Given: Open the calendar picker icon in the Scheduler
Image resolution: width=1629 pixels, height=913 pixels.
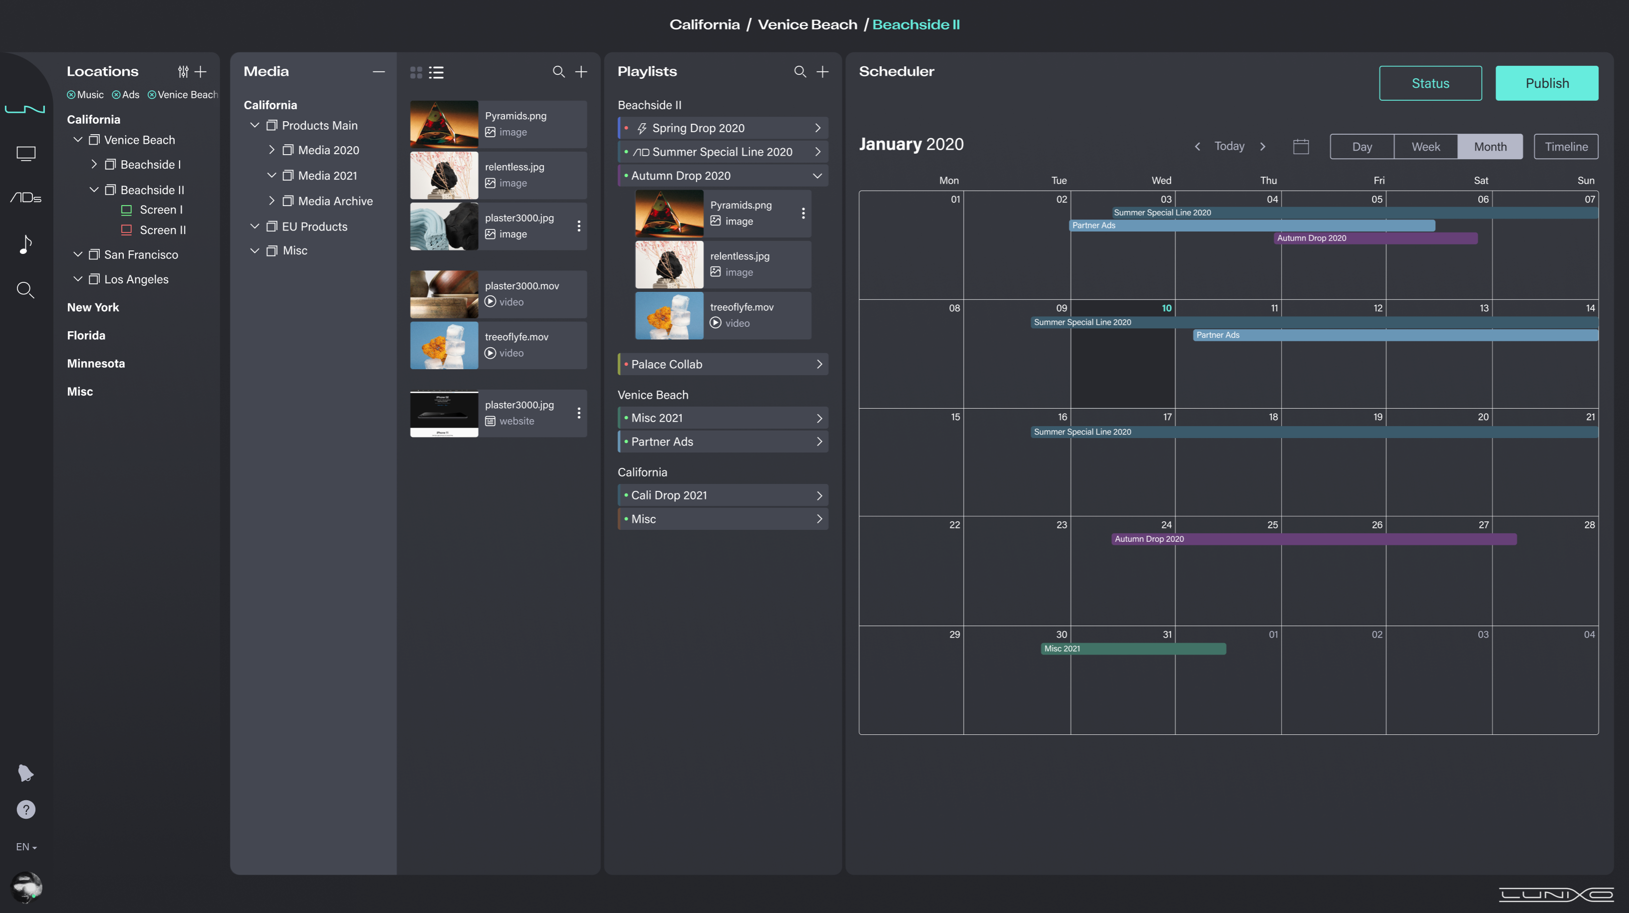Looking at the screenshot, I should coord(1301,146).
